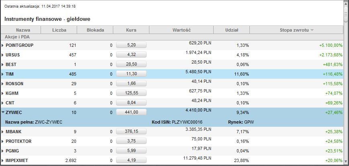This screenshot has width=349, height=166.
Task: Click the RONSON price button 1,66
Action: point(131,83)
